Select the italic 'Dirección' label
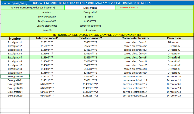 (x=47, y=30)
